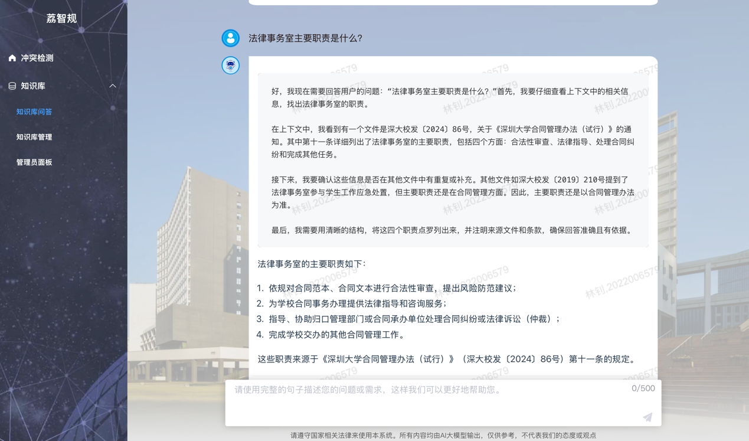Image resolution: width=749 pixels, height=441 pixels.
Task: Click the 0/500 character counter
Action: [x=643, y=388]
